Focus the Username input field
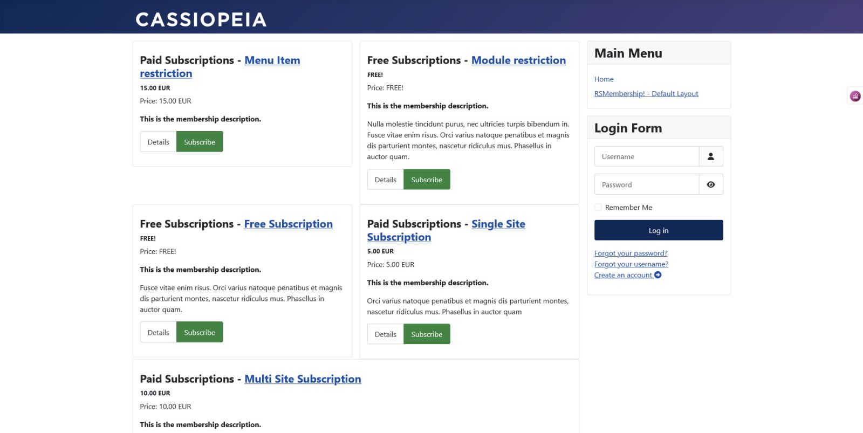The height and width of the screenshot is (433, 863). (x=647, y=156)
